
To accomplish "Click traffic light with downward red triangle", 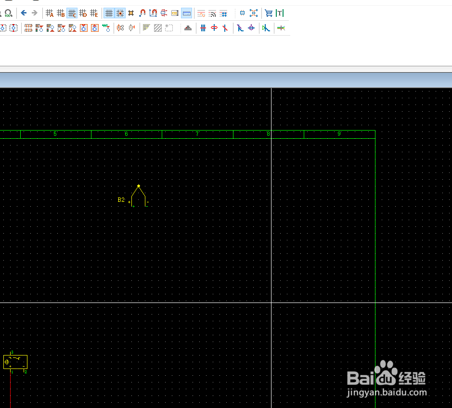I will click(39, 28).
